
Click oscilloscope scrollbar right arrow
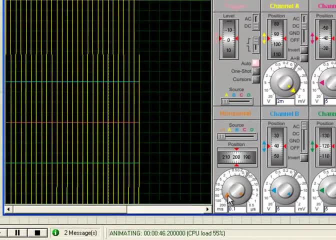coord(207,209)
